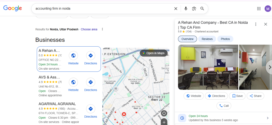272x125 pixels.
Task: Share the A Rehan business
Action: click(255, 96)
